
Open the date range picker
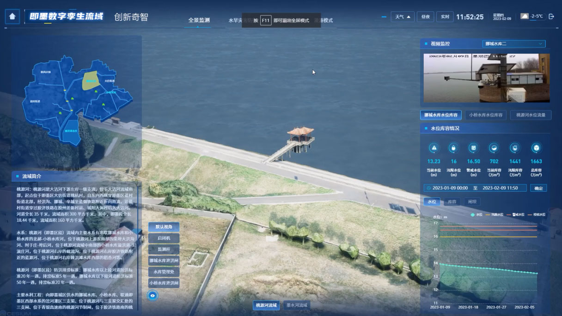475,188
